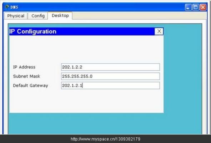Minimize the DNS window
The width and height of the screenshot is (211, 143).
[x=188, y=7]
